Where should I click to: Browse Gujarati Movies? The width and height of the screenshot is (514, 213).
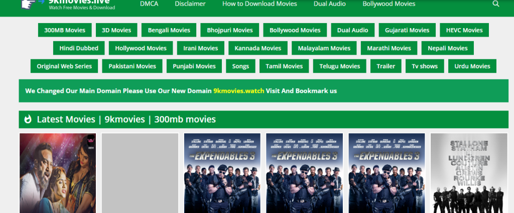tap(407, 30)
